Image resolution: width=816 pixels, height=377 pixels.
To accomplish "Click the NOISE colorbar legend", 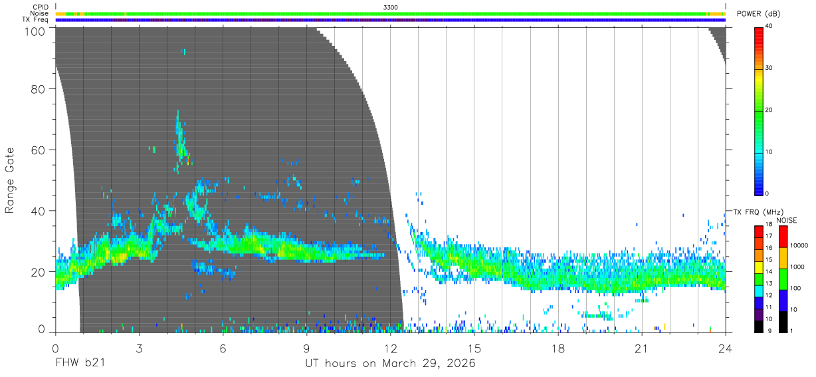I will click(783, 279).
